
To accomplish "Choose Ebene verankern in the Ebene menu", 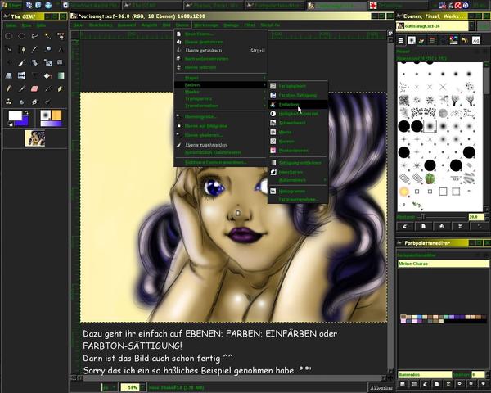I will (x=221, y=51).
